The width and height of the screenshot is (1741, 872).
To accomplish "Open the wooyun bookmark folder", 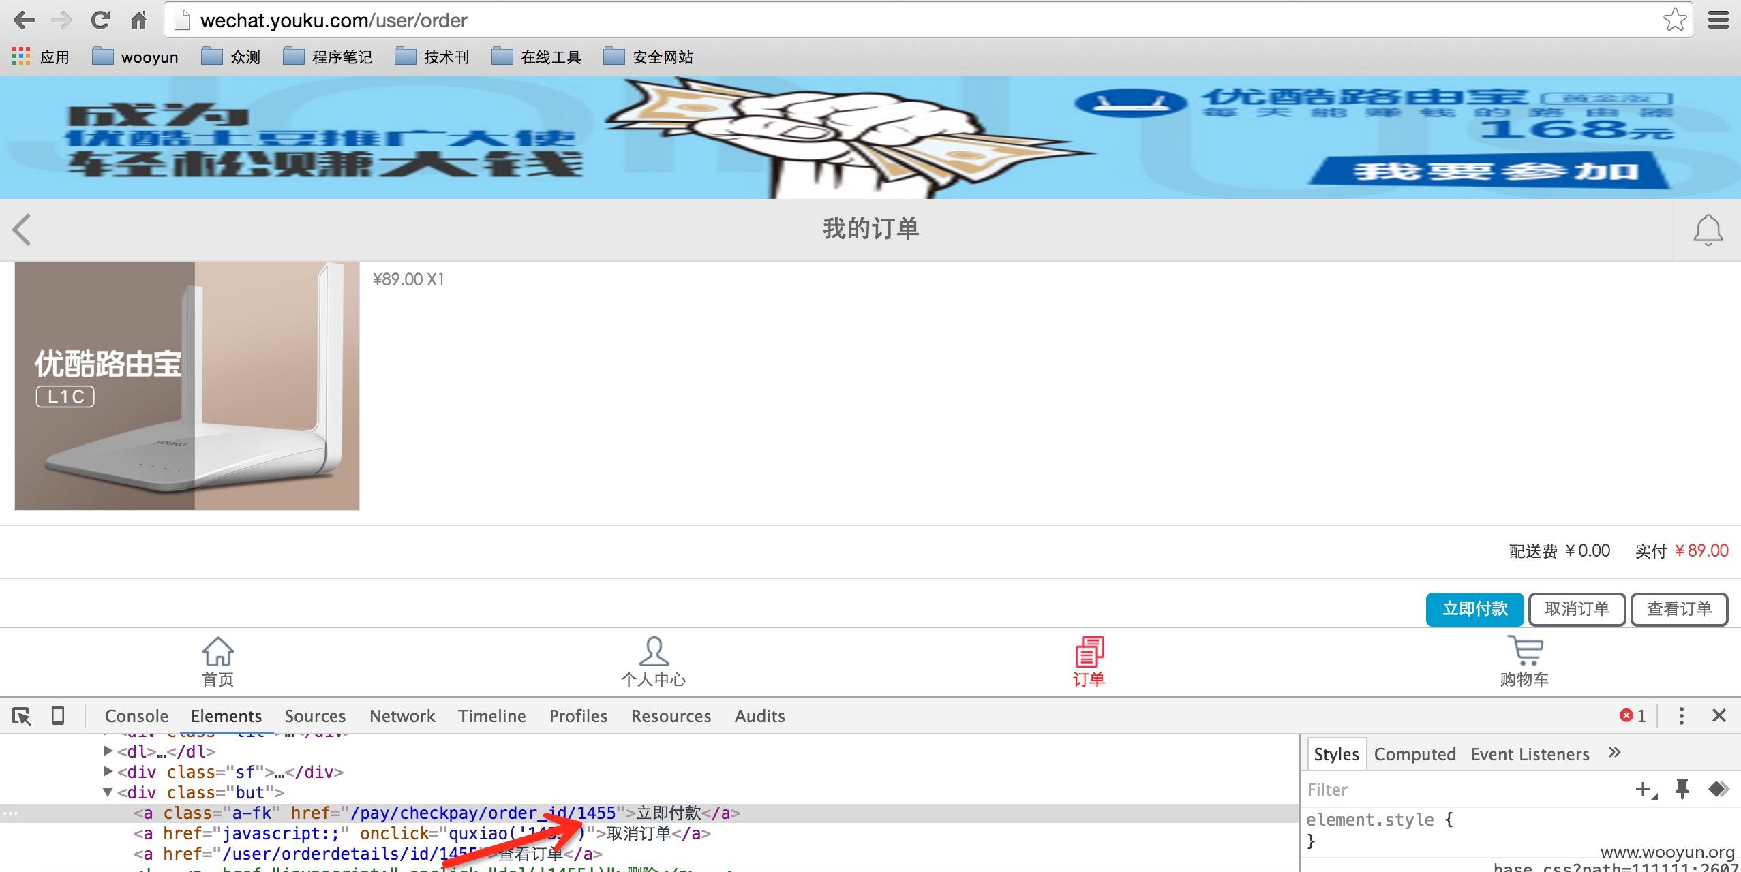I will point(135,57).
